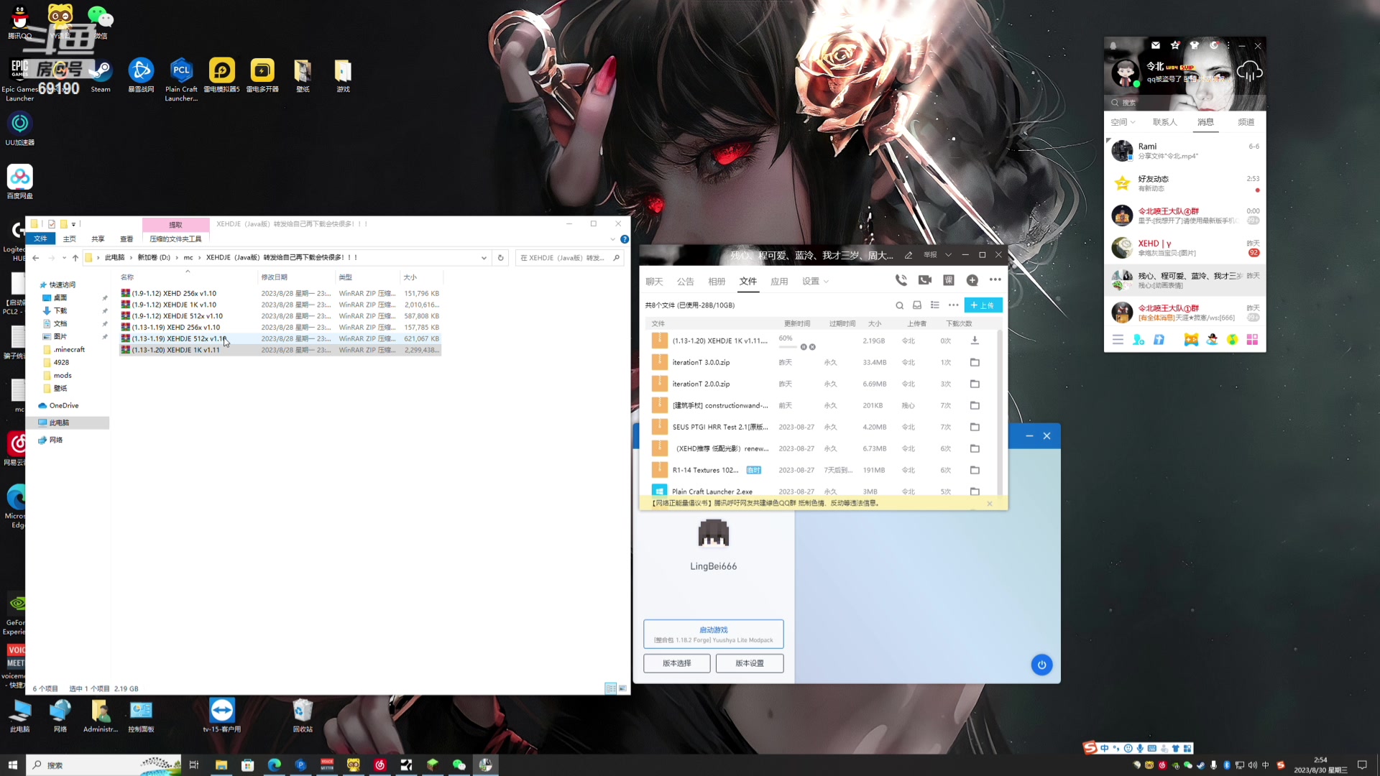Viewport: 1380px width, 776px height.
Task: Expand the group 设置 tab dropdown
Action: pos(826,282)
